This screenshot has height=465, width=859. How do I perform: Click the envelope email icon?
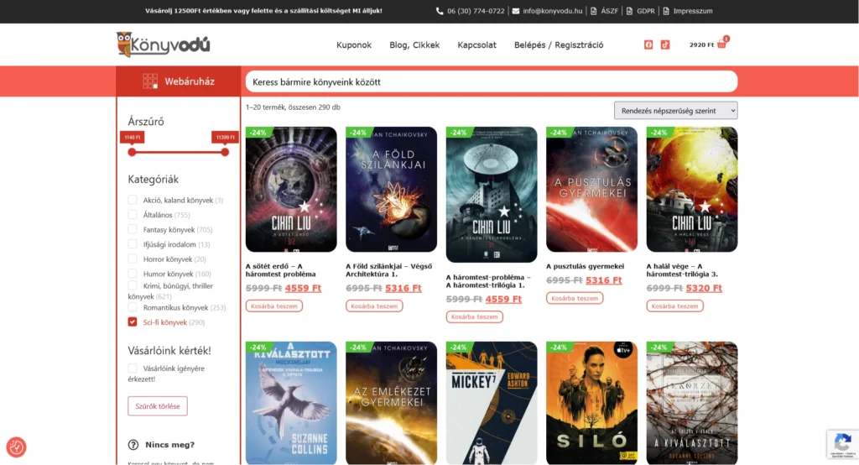pos(516,11)
